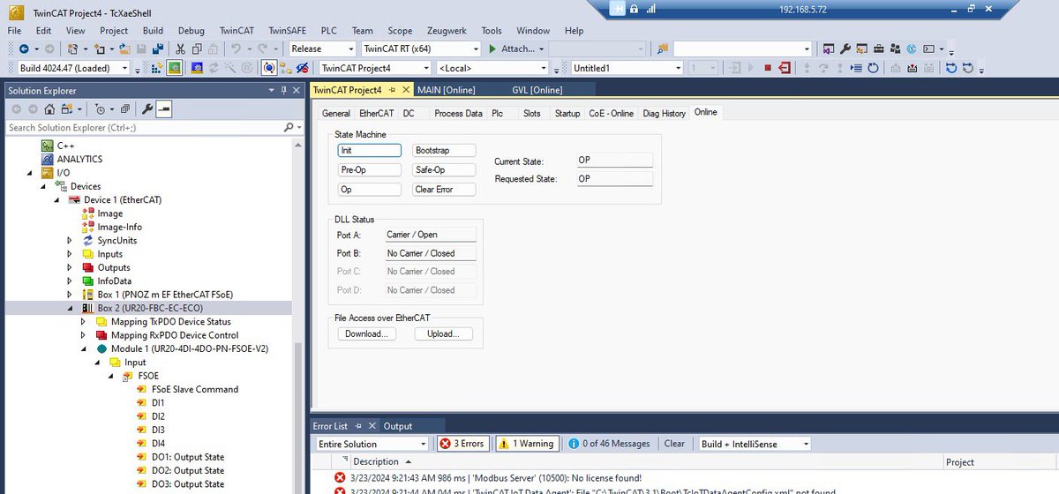Click the toolbox icon in top-right toolbar
1059x494 pixels.
(x=878, y=49)
